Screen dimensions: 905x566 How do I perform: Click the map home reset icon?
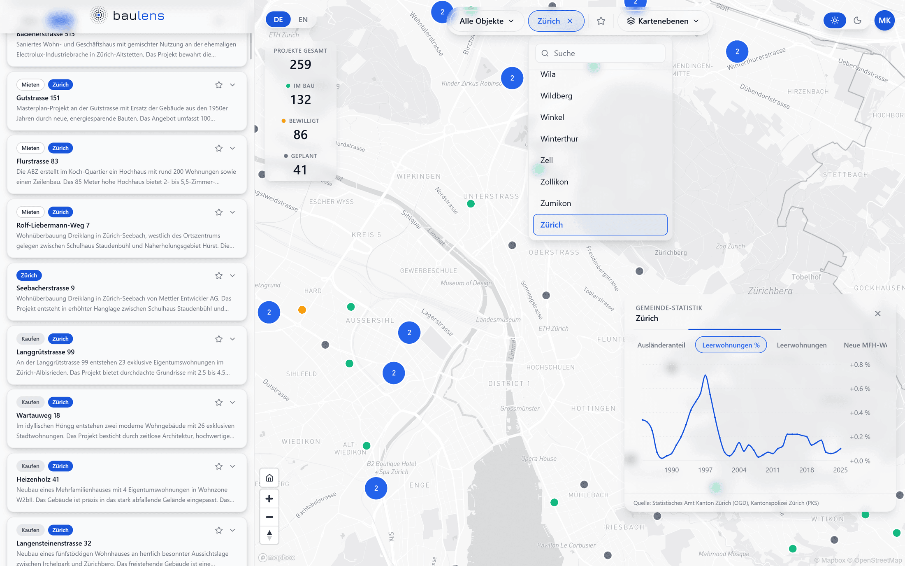[269, 478]
